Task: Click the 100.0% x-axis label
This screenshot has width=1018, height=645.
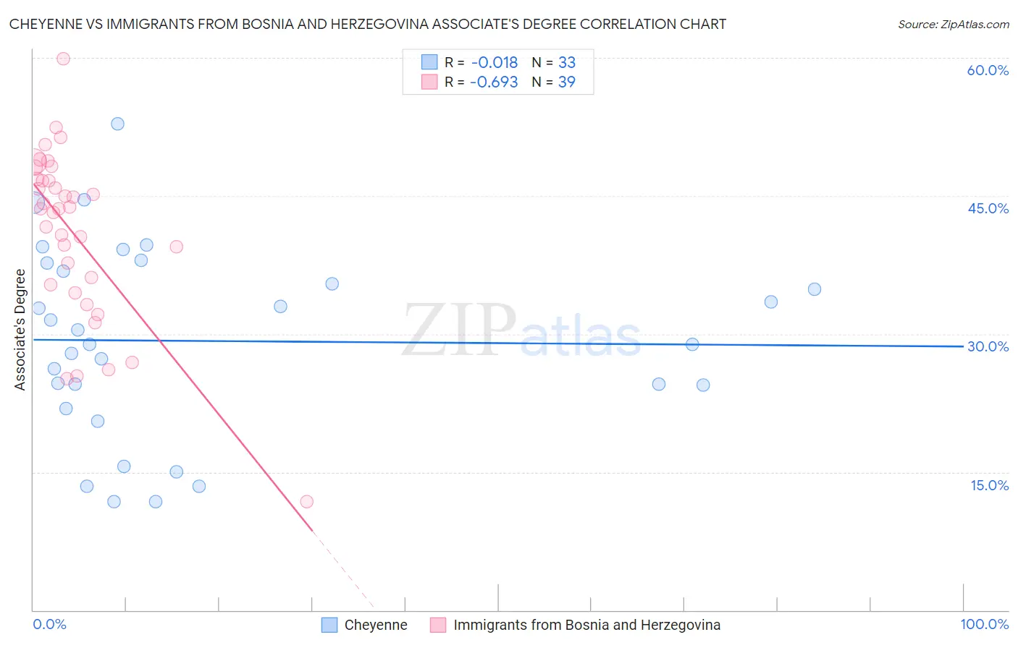Action: pyautogui.click(x=984, y=624)
